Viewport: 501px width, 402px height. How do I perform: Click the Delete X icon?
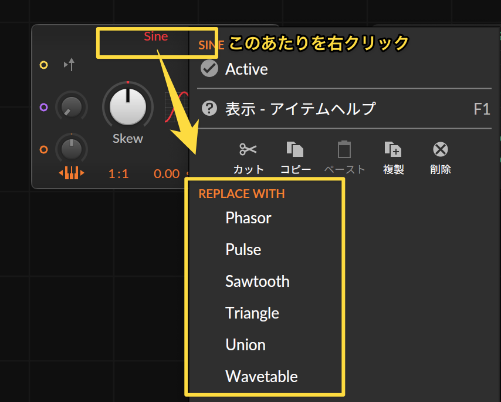click(x=441, y=149)
